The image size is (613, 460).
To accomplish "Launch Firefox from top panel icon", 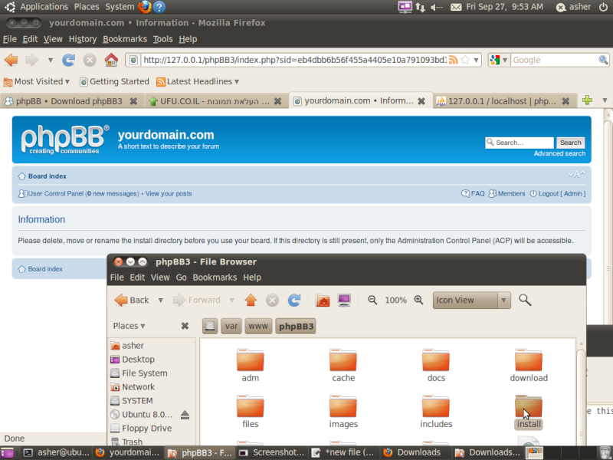I will (145, 7).
